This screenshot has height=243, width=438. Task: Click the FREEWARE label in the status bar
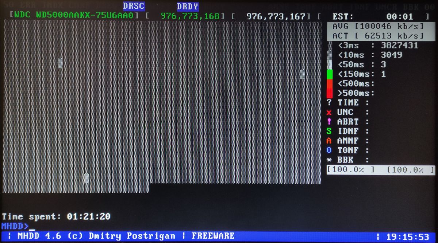click(x=213, y=236)
